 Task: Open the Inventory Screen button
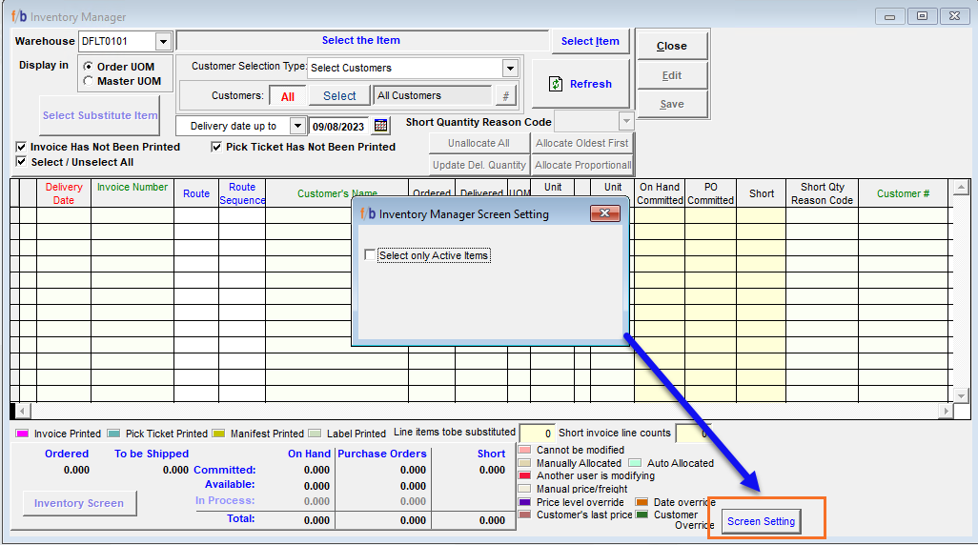79,503
